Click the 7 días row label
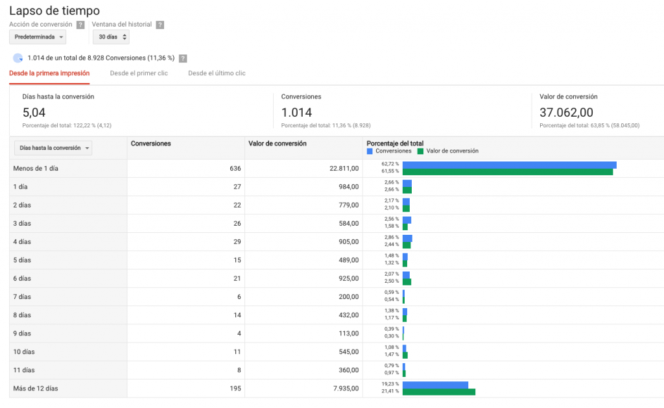The width and height of the screenshot is (664, 408). [22, 297]
